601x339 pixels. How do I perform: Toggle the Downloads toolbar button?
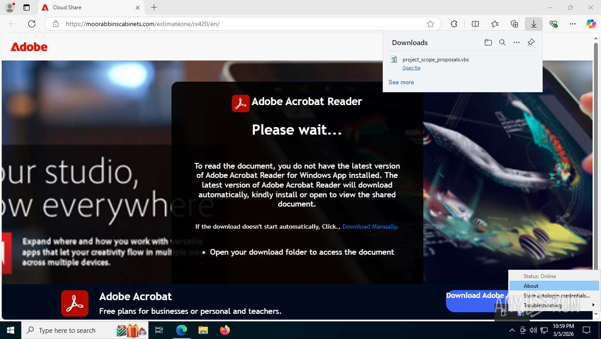(x=534, y=24)
